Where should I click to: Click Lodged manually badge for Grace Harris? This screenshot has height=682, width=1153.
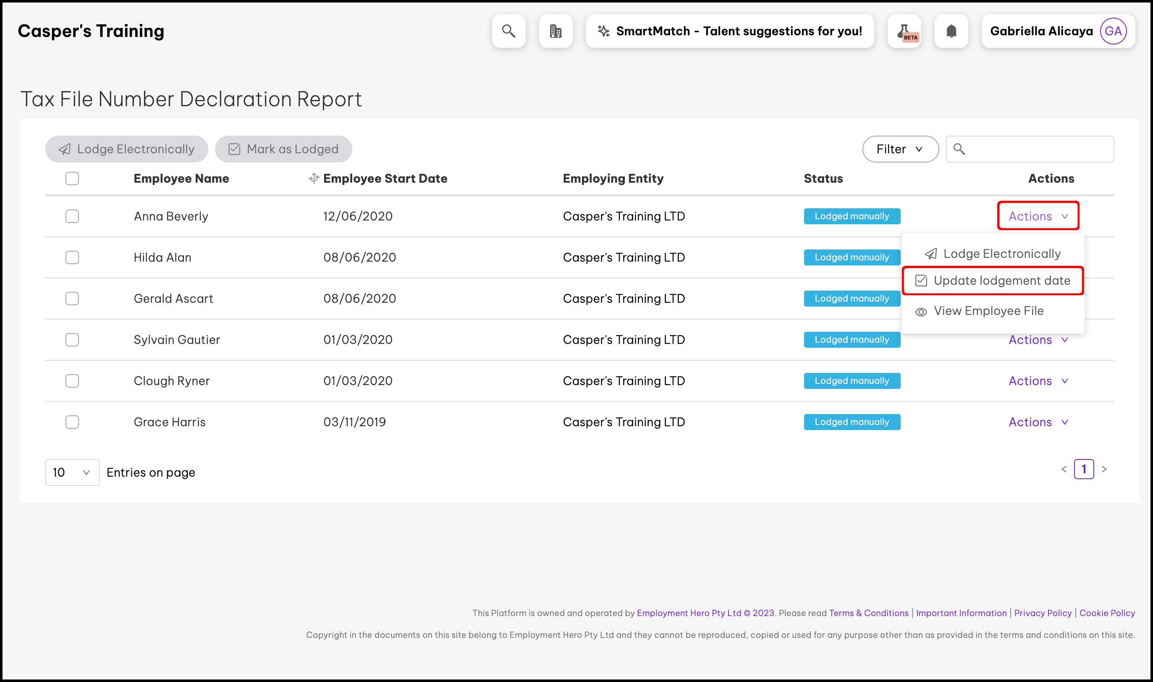tap(852, 422)
